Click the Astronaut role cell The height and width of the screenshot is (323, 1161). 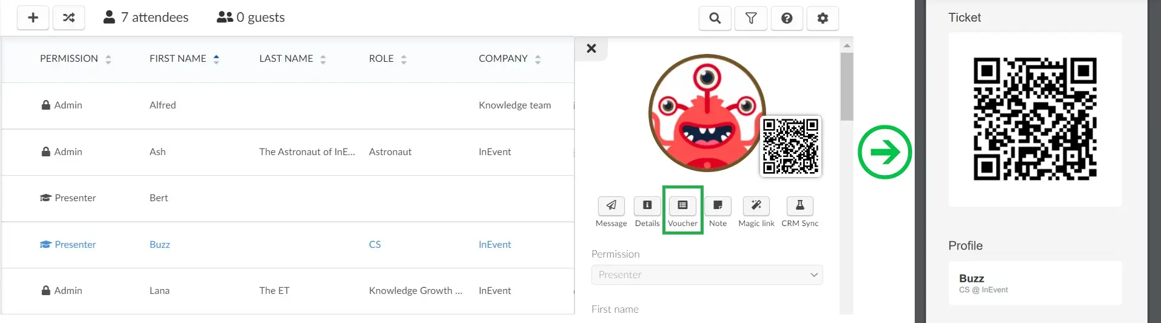point(390,152)
